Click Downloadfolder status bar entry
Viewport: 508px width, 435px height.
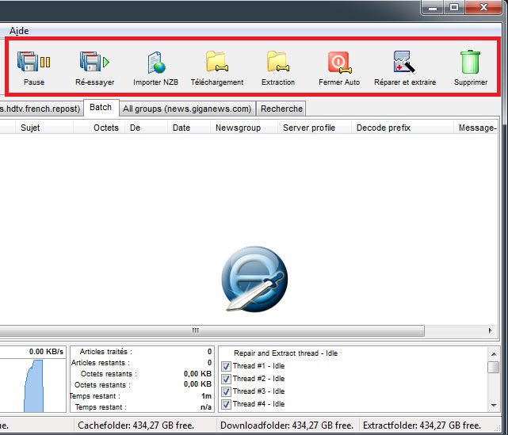(x=287, y=425)
